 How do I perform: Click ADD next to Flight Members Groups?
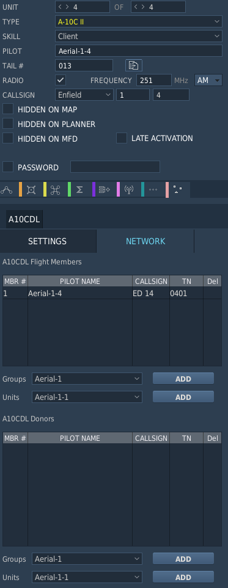coord(183,379)
